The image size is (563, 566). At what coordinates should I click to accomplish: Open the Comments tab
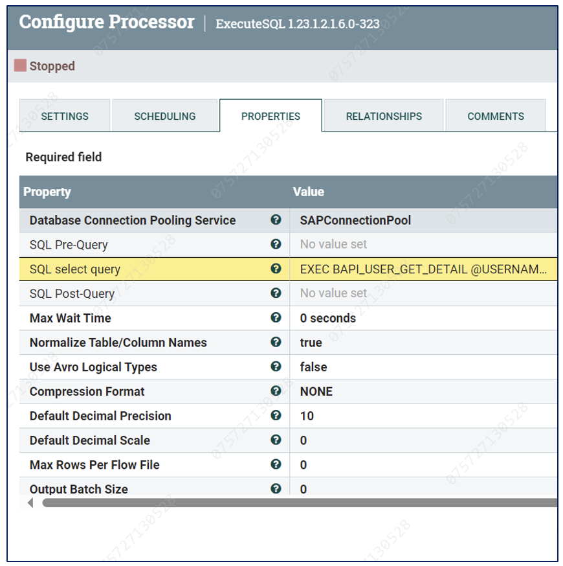tap(496, 116)
